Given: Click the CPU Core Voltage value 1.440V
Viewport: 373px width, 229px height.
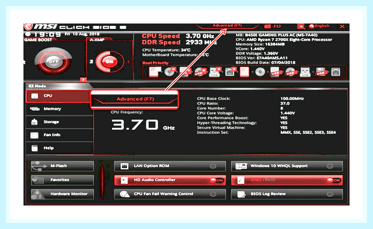Looking at the screenshot, I should [288, 113].
